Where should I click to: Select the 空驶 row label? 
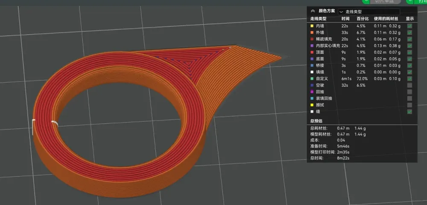click(320, 85)
